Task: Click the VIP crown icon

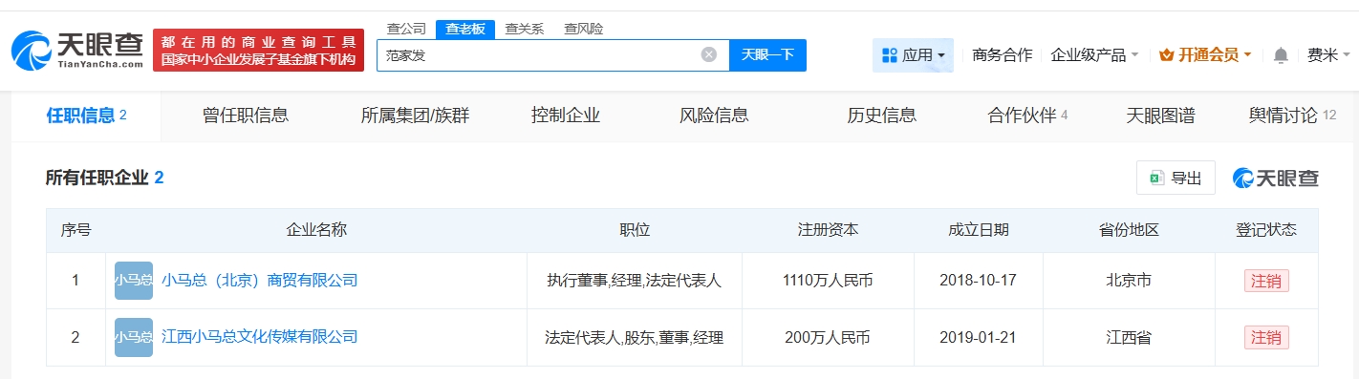Action: pos(1166,55)
